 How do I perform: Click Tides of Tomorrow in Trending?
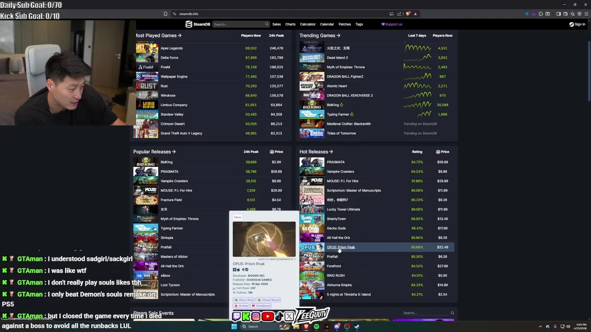click(341, 133)
